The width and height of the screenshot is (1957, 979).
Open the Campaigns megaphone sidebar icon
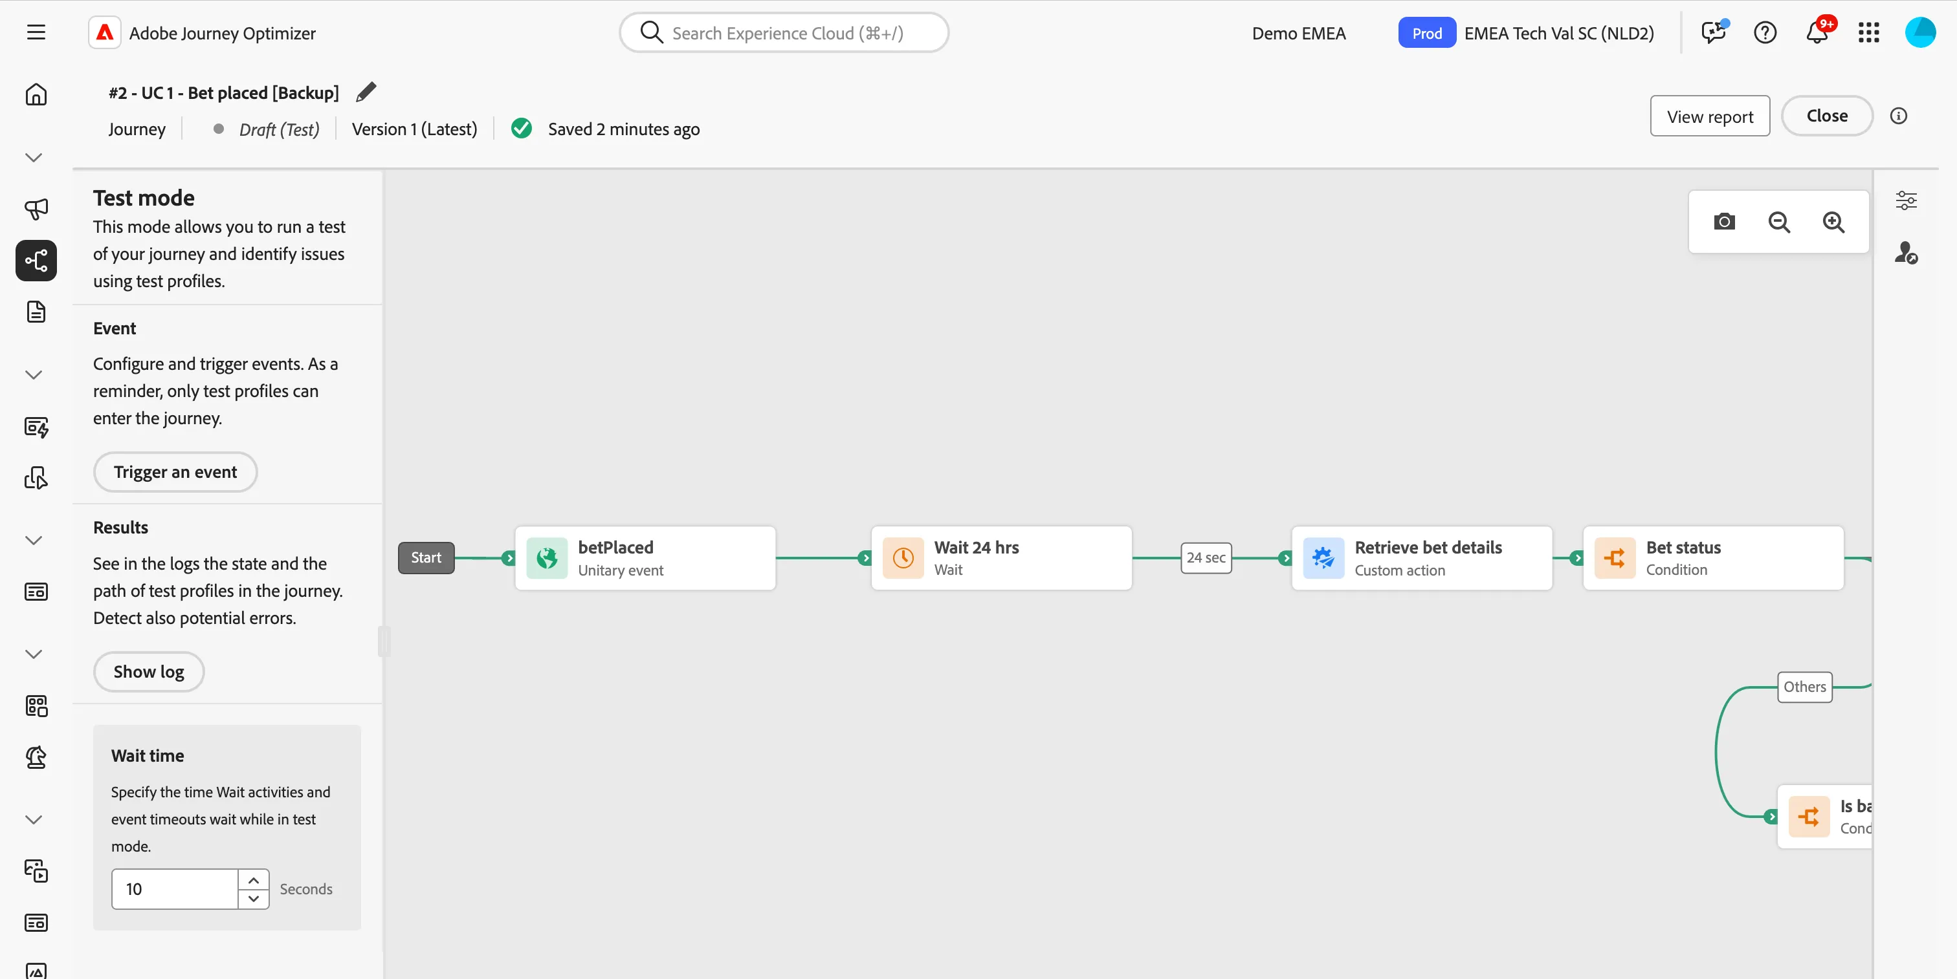(x=36, y=208)
